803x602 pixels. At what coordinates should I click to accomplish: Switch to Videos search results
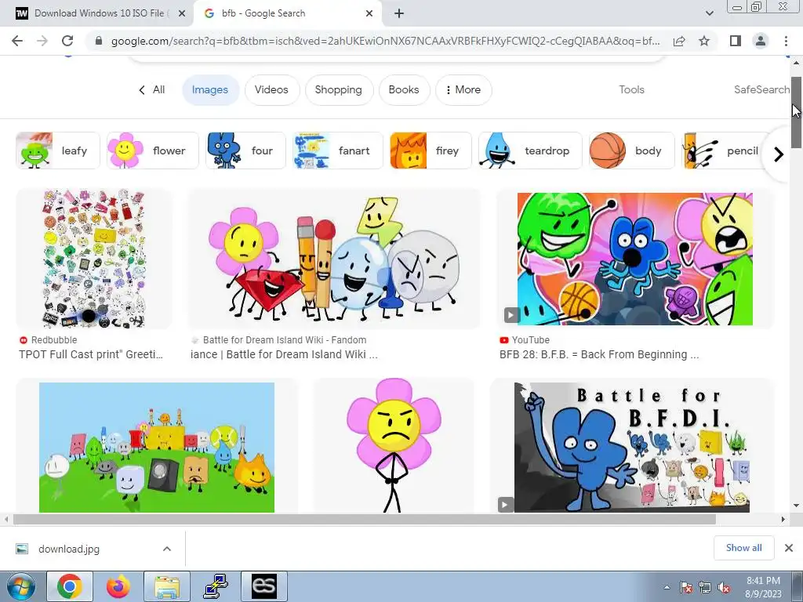click(271, 90)
